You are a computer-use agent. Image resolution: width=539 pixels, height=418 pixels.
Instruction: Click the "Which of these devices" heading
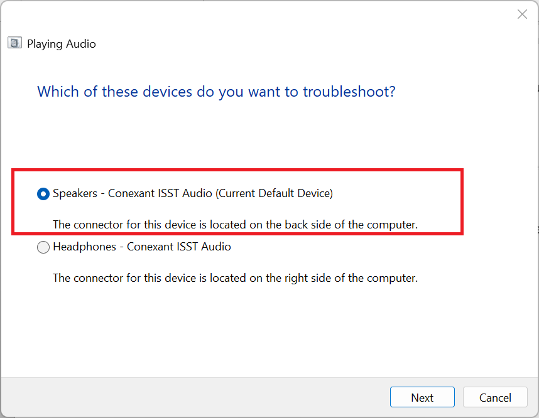coord(216,92)
